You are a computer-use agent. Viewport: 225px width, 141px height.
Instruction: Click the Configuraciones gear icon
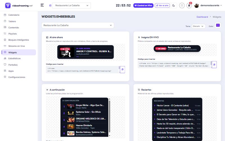(5, 77)
